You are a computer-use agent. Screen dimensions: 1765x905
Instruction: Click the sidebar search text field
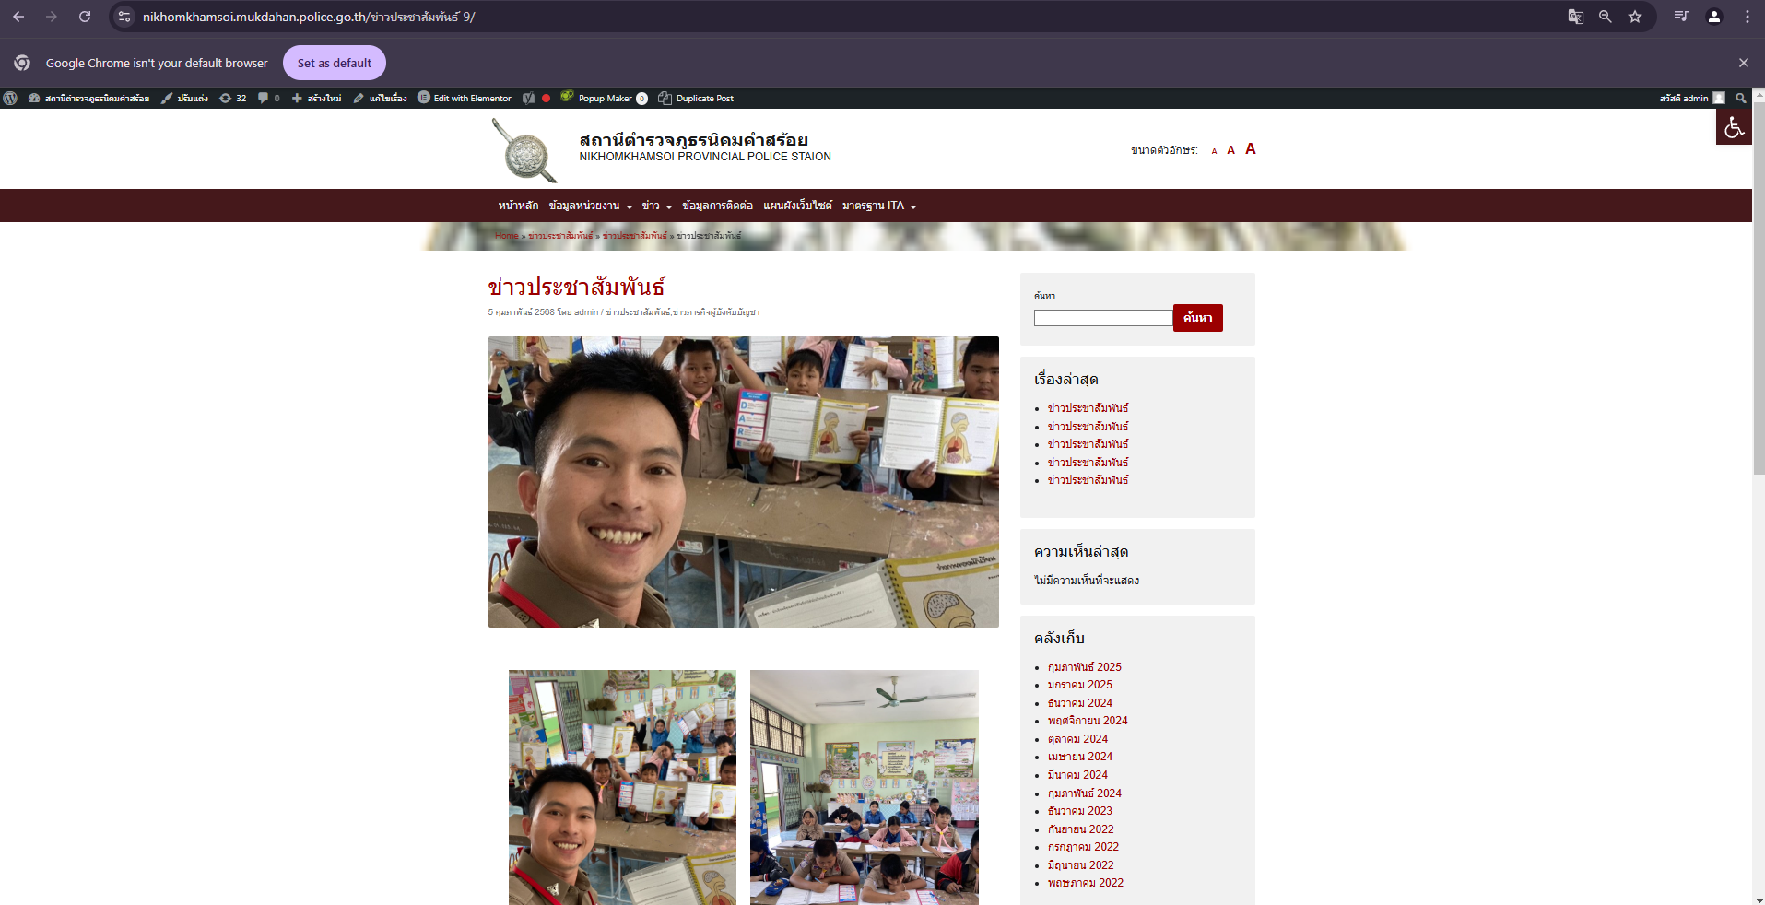[x=1102, y=318]
